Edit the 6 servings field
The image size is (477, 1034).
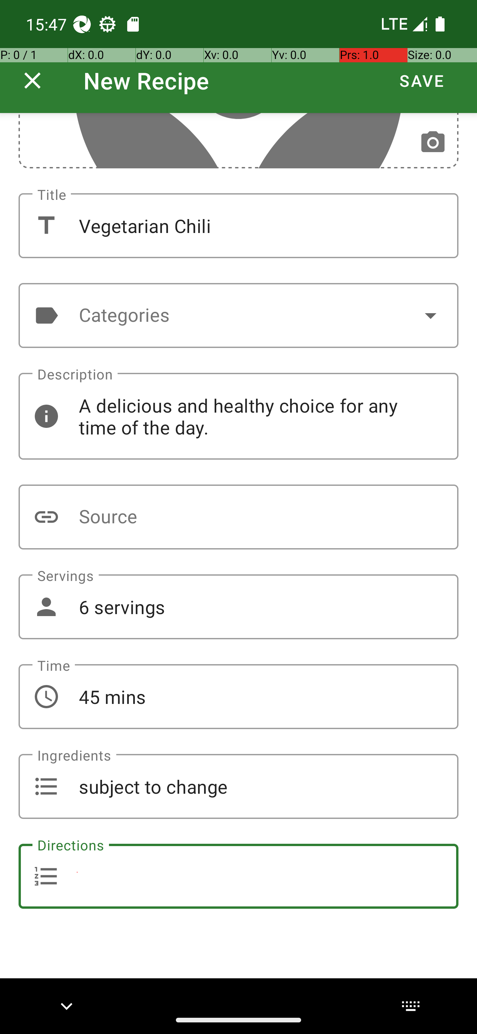(x=238, y=607)
